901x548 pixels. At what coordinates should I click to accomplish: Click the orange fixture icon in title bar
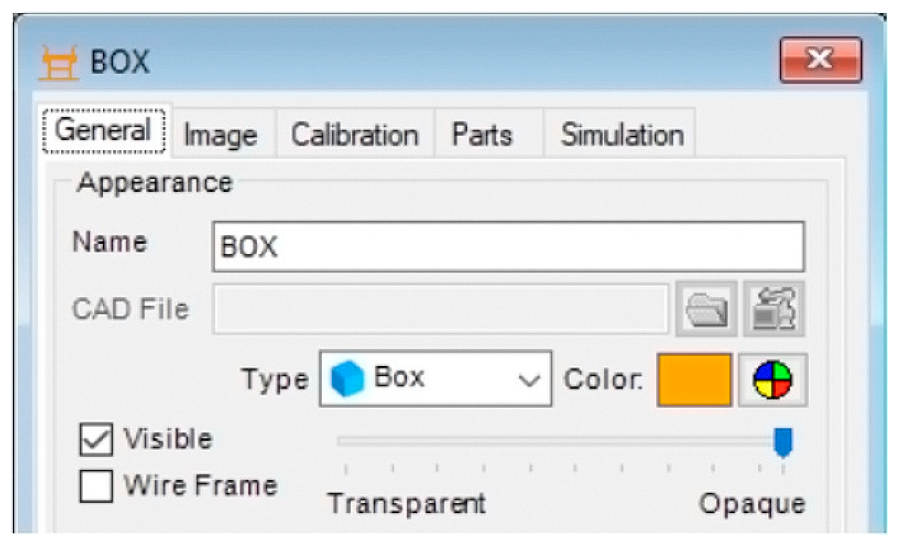click(x=59, y=63)
